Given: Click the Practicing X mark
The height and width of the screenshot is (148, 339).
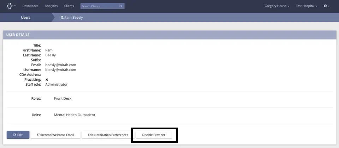Looking at the screenshot, I should coord(47,80).
